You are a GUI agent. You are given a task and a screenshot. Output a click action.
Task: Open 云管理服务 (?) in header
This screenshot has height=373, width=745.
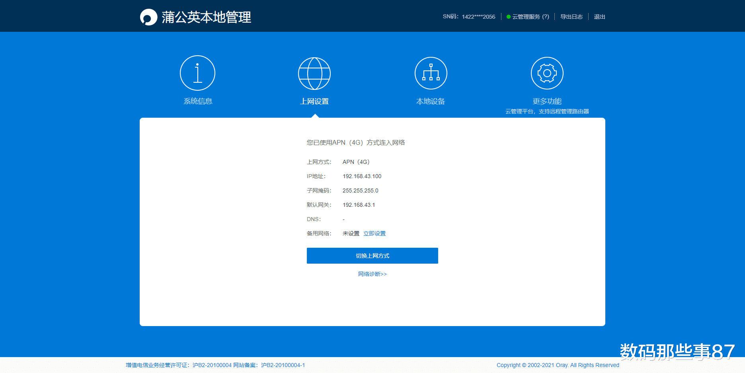[x=530, y=17]
